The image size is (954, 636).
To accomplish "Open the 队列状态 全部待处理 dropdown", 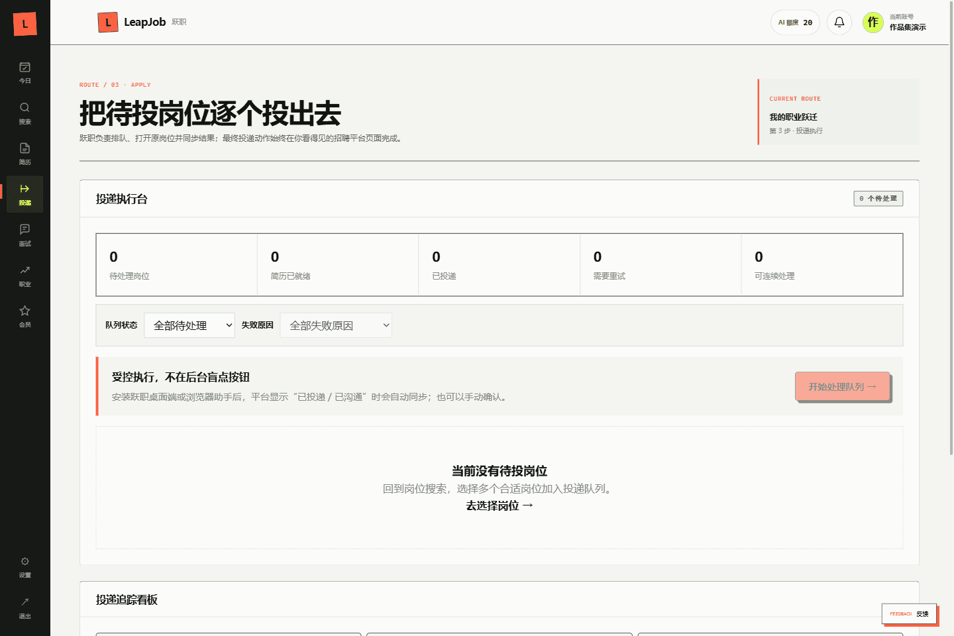I will tap(189, 325).
